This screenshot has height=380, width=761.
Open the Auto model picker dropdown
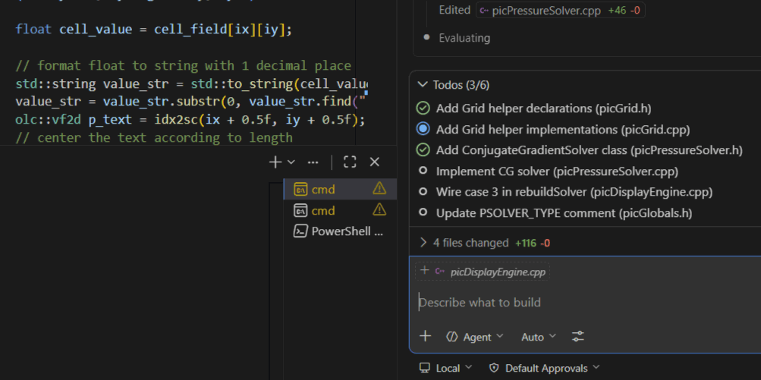(538, 337)
